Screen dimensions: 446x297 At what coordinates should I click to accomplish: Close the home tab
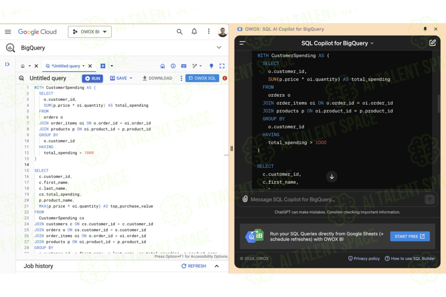click(x=36, y=66)
